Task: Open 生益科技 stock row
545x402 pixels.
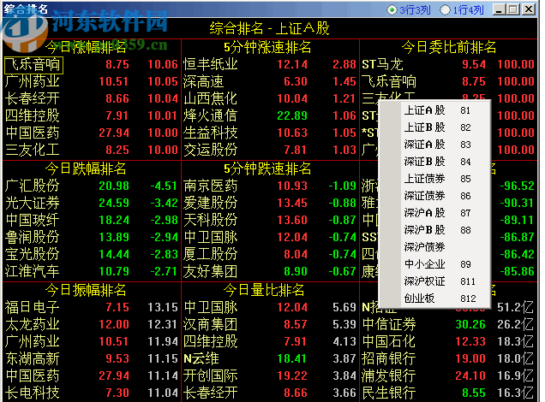Action: click(x=270, y=133)
